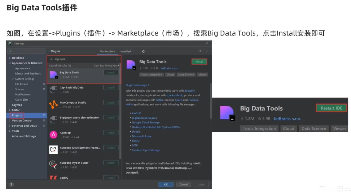Select Advanced Settings in the tree

click(24, 136)
